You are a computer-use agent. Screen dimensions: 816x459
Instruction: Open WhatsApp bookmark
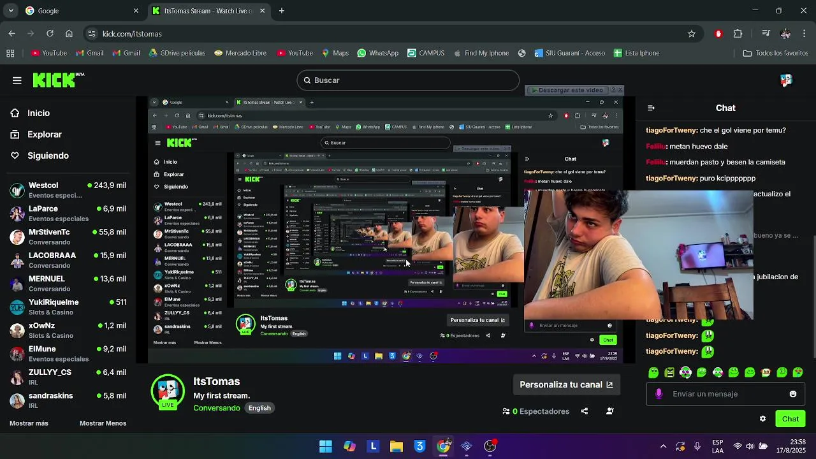click(378, 53)
